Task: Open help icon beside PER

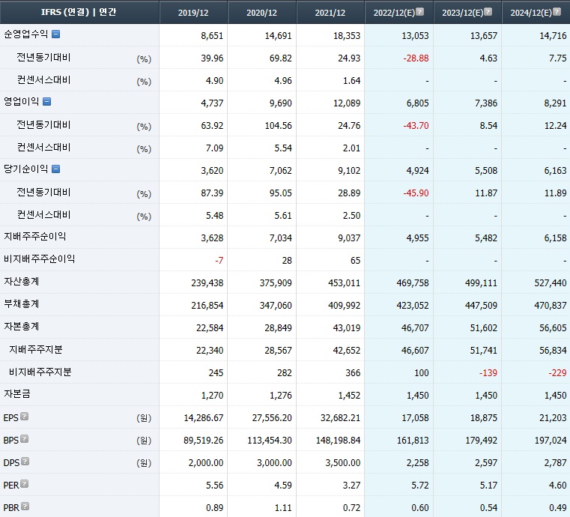Action: coord(25,484)
